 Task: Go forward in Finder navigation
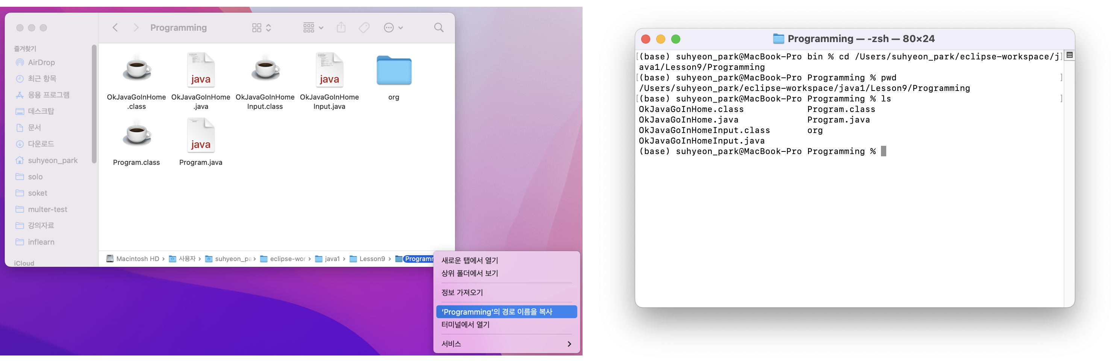(x=136, y=28)
